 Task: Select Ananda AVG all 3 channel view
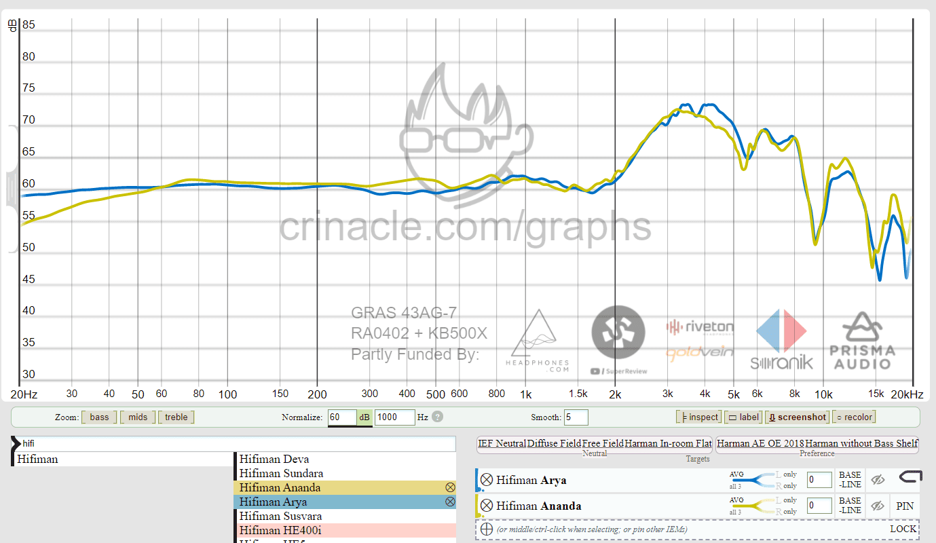click(737, 506)
